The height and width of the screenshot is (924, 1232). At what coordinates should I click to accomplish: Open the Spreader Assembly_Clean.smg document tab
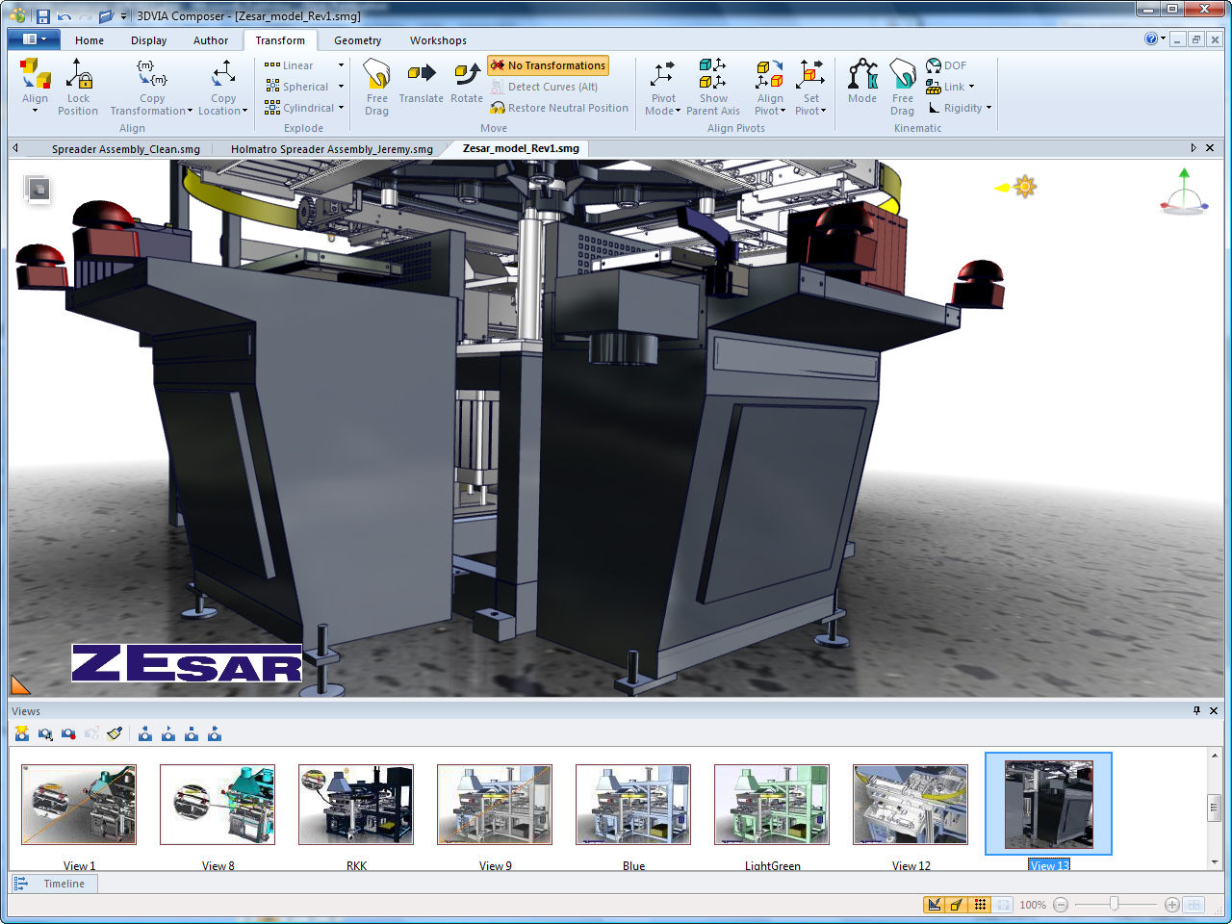126,149
